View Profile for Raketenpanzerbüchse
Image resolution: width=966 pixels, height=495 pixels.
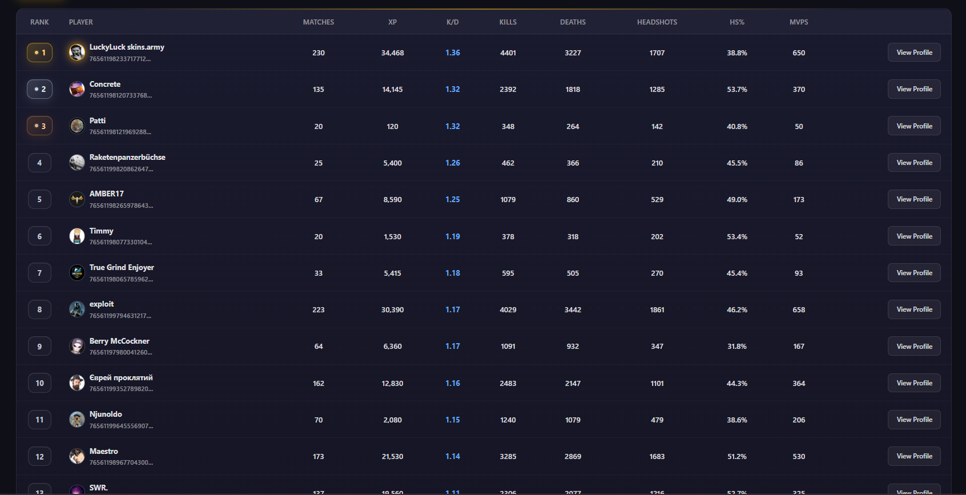[x=914, y=163]
